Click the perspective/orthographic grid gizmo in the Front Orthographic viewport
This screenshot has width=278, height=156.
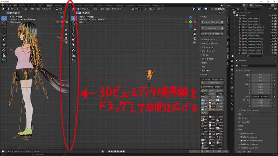coord(195,43)
